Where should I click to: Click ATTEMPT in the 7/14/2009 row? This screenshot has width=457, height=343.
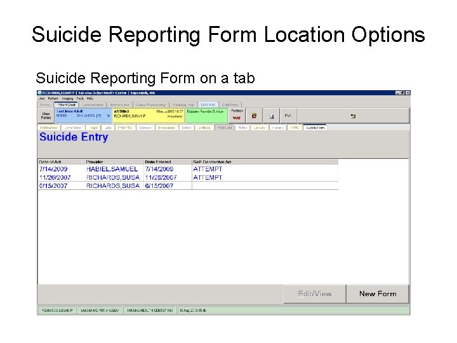208,169
